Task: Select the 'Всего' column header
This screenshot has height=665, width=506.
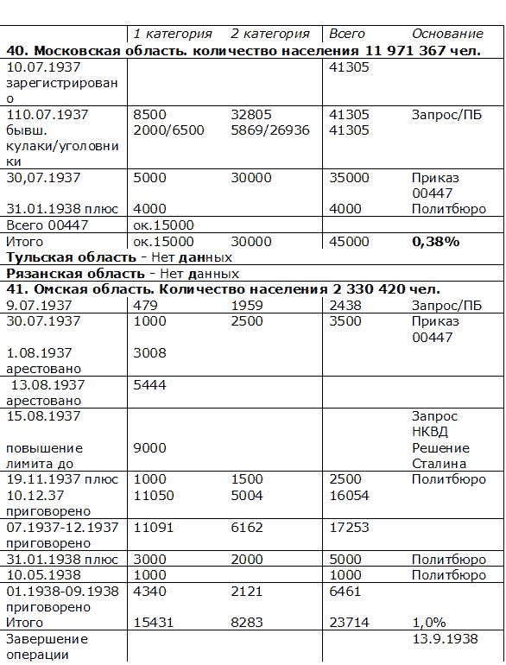Action: (346, 34)
